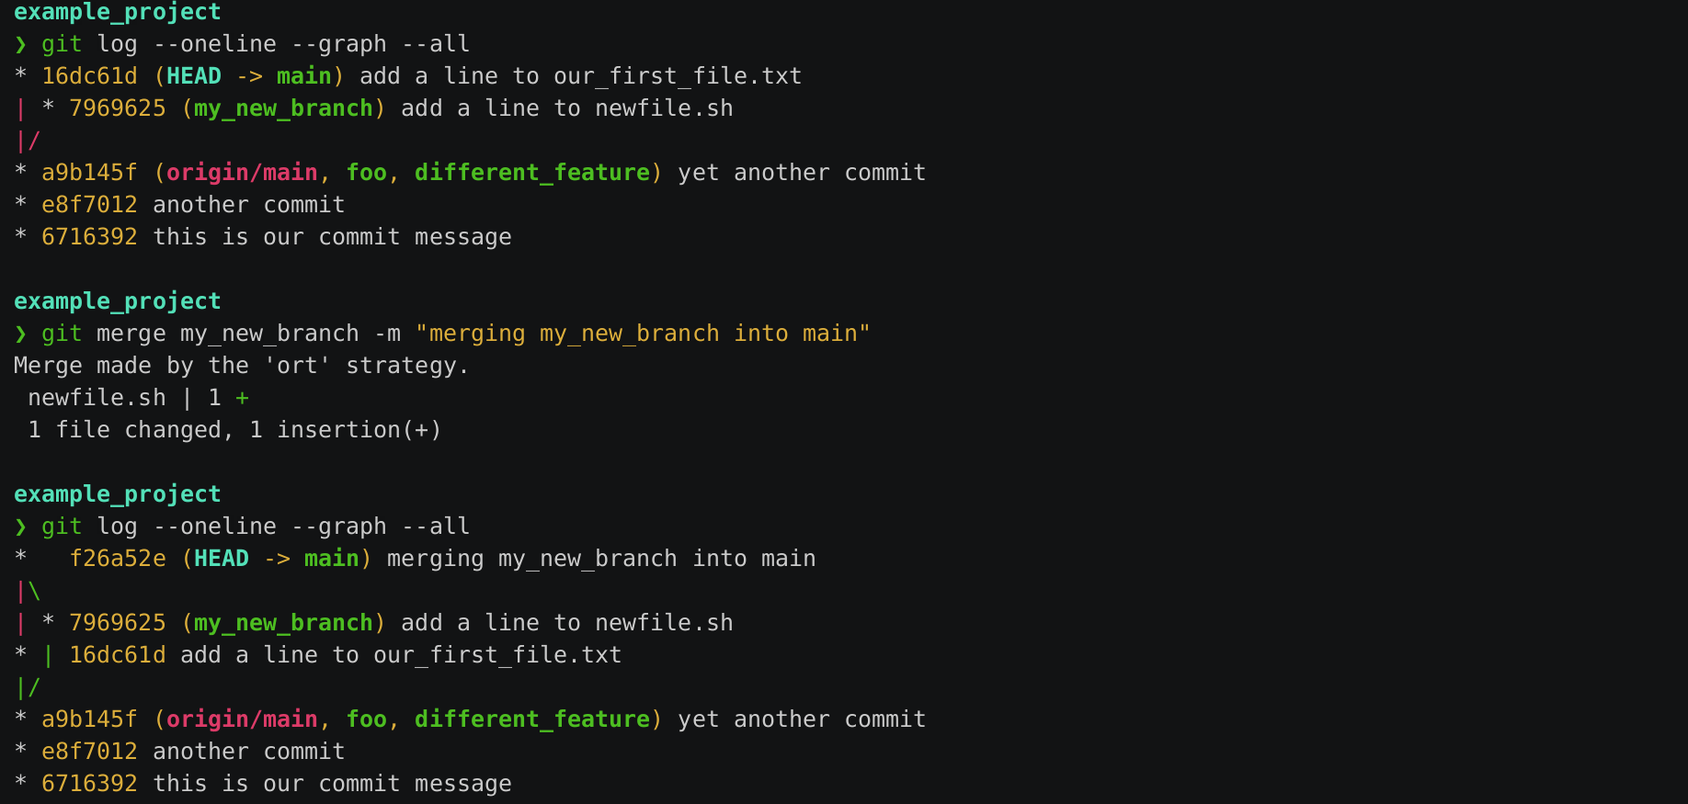Click commit hash e8f7012 in first log
Image resolution: width=1688 pixels, height=804 pixels.
89,205
